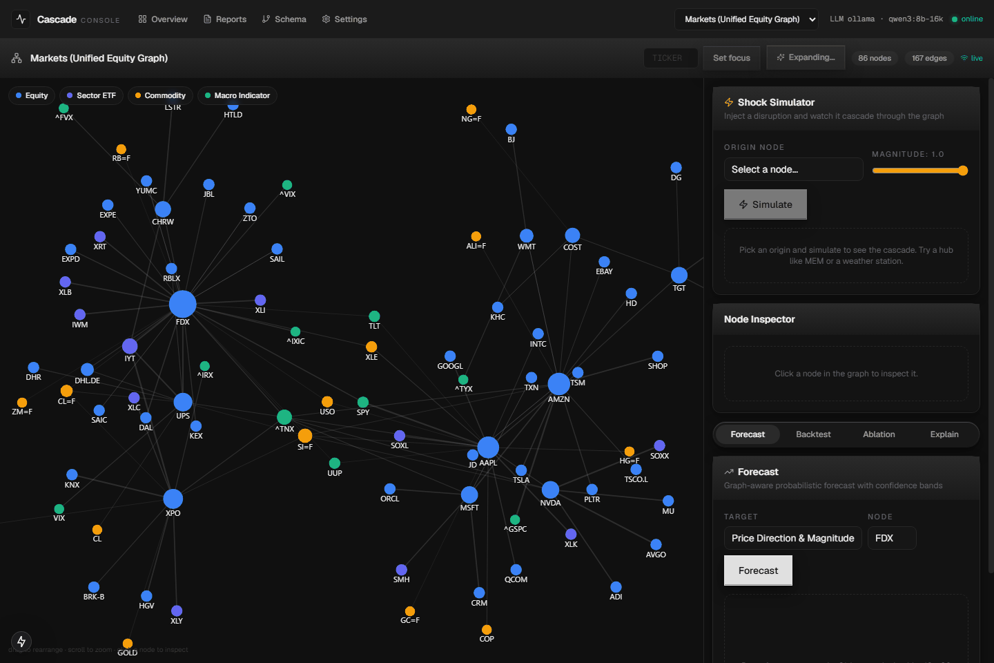The image size is (994, 663).
Task: Open the Price Direction & Magnitude target dropdown
Action: coord(792,538)
